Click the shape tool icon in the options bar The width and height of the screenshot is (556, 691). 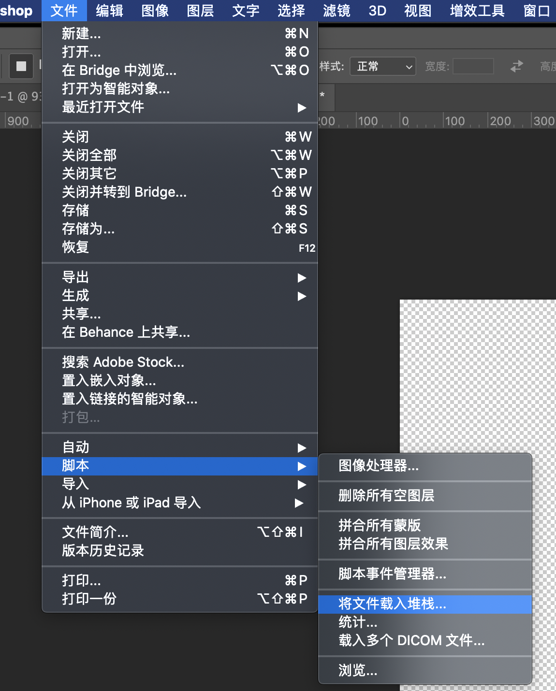click(x=20, y=66)
